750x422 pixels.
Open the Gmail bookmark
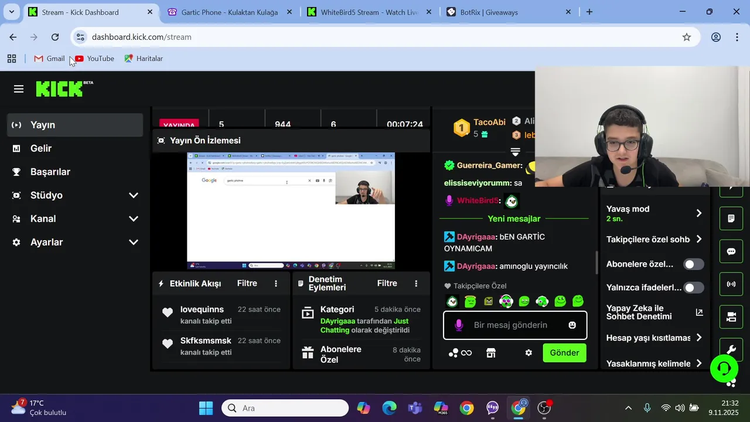(49, 59)
